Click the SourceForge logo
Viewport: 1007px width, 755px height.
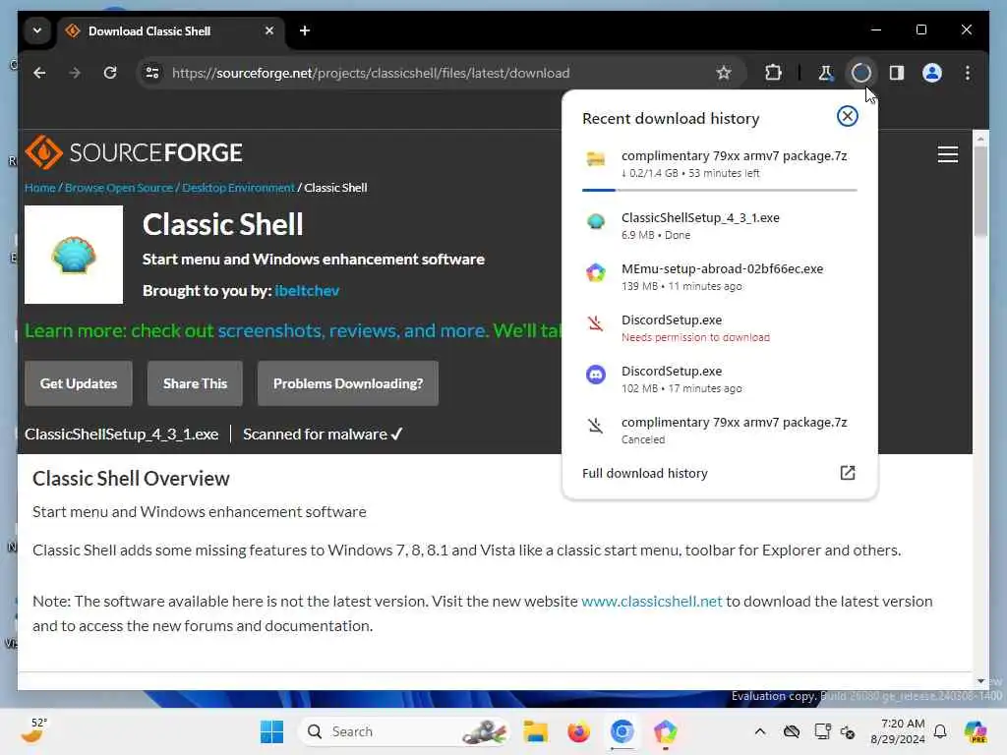[133, 152]
